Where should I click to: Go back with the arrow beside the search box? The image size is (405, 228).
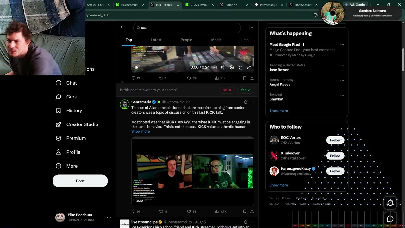[122, 27]
